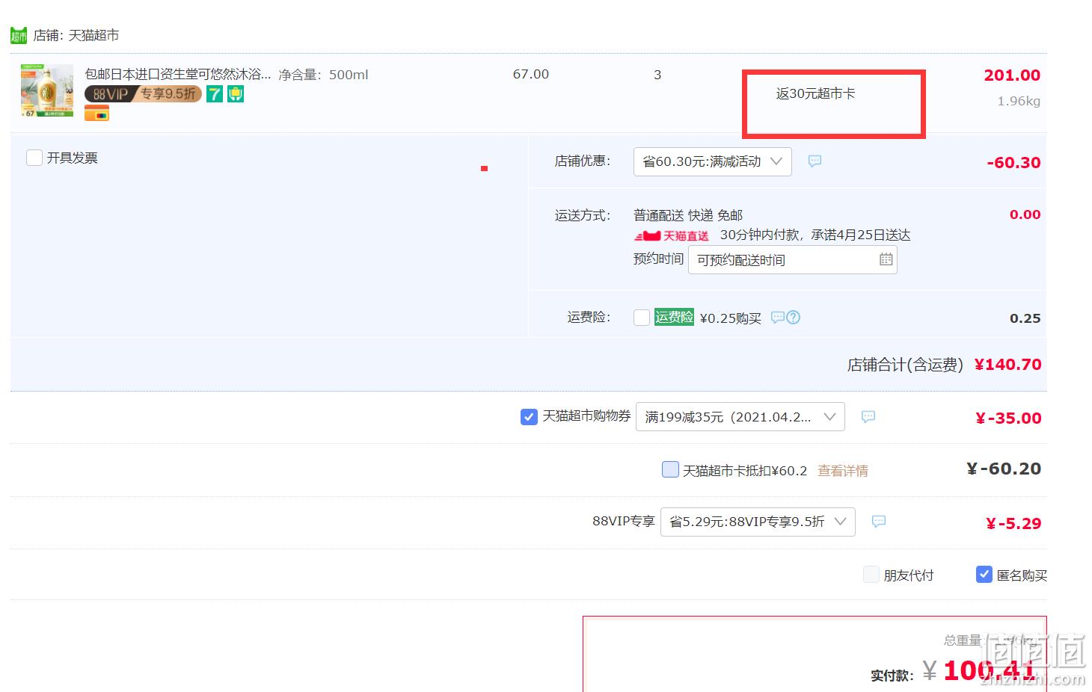Click the comment icon beside ¥0.25购买
This screenshot has width=1092, height=692.
[778, 317]
